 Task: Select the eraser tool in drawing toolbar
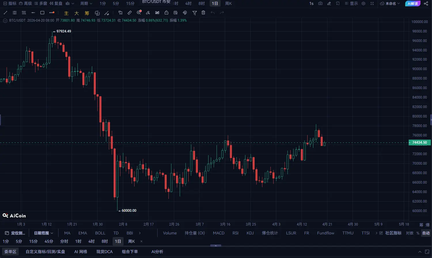pyautogui.click(x=148, y=13)
